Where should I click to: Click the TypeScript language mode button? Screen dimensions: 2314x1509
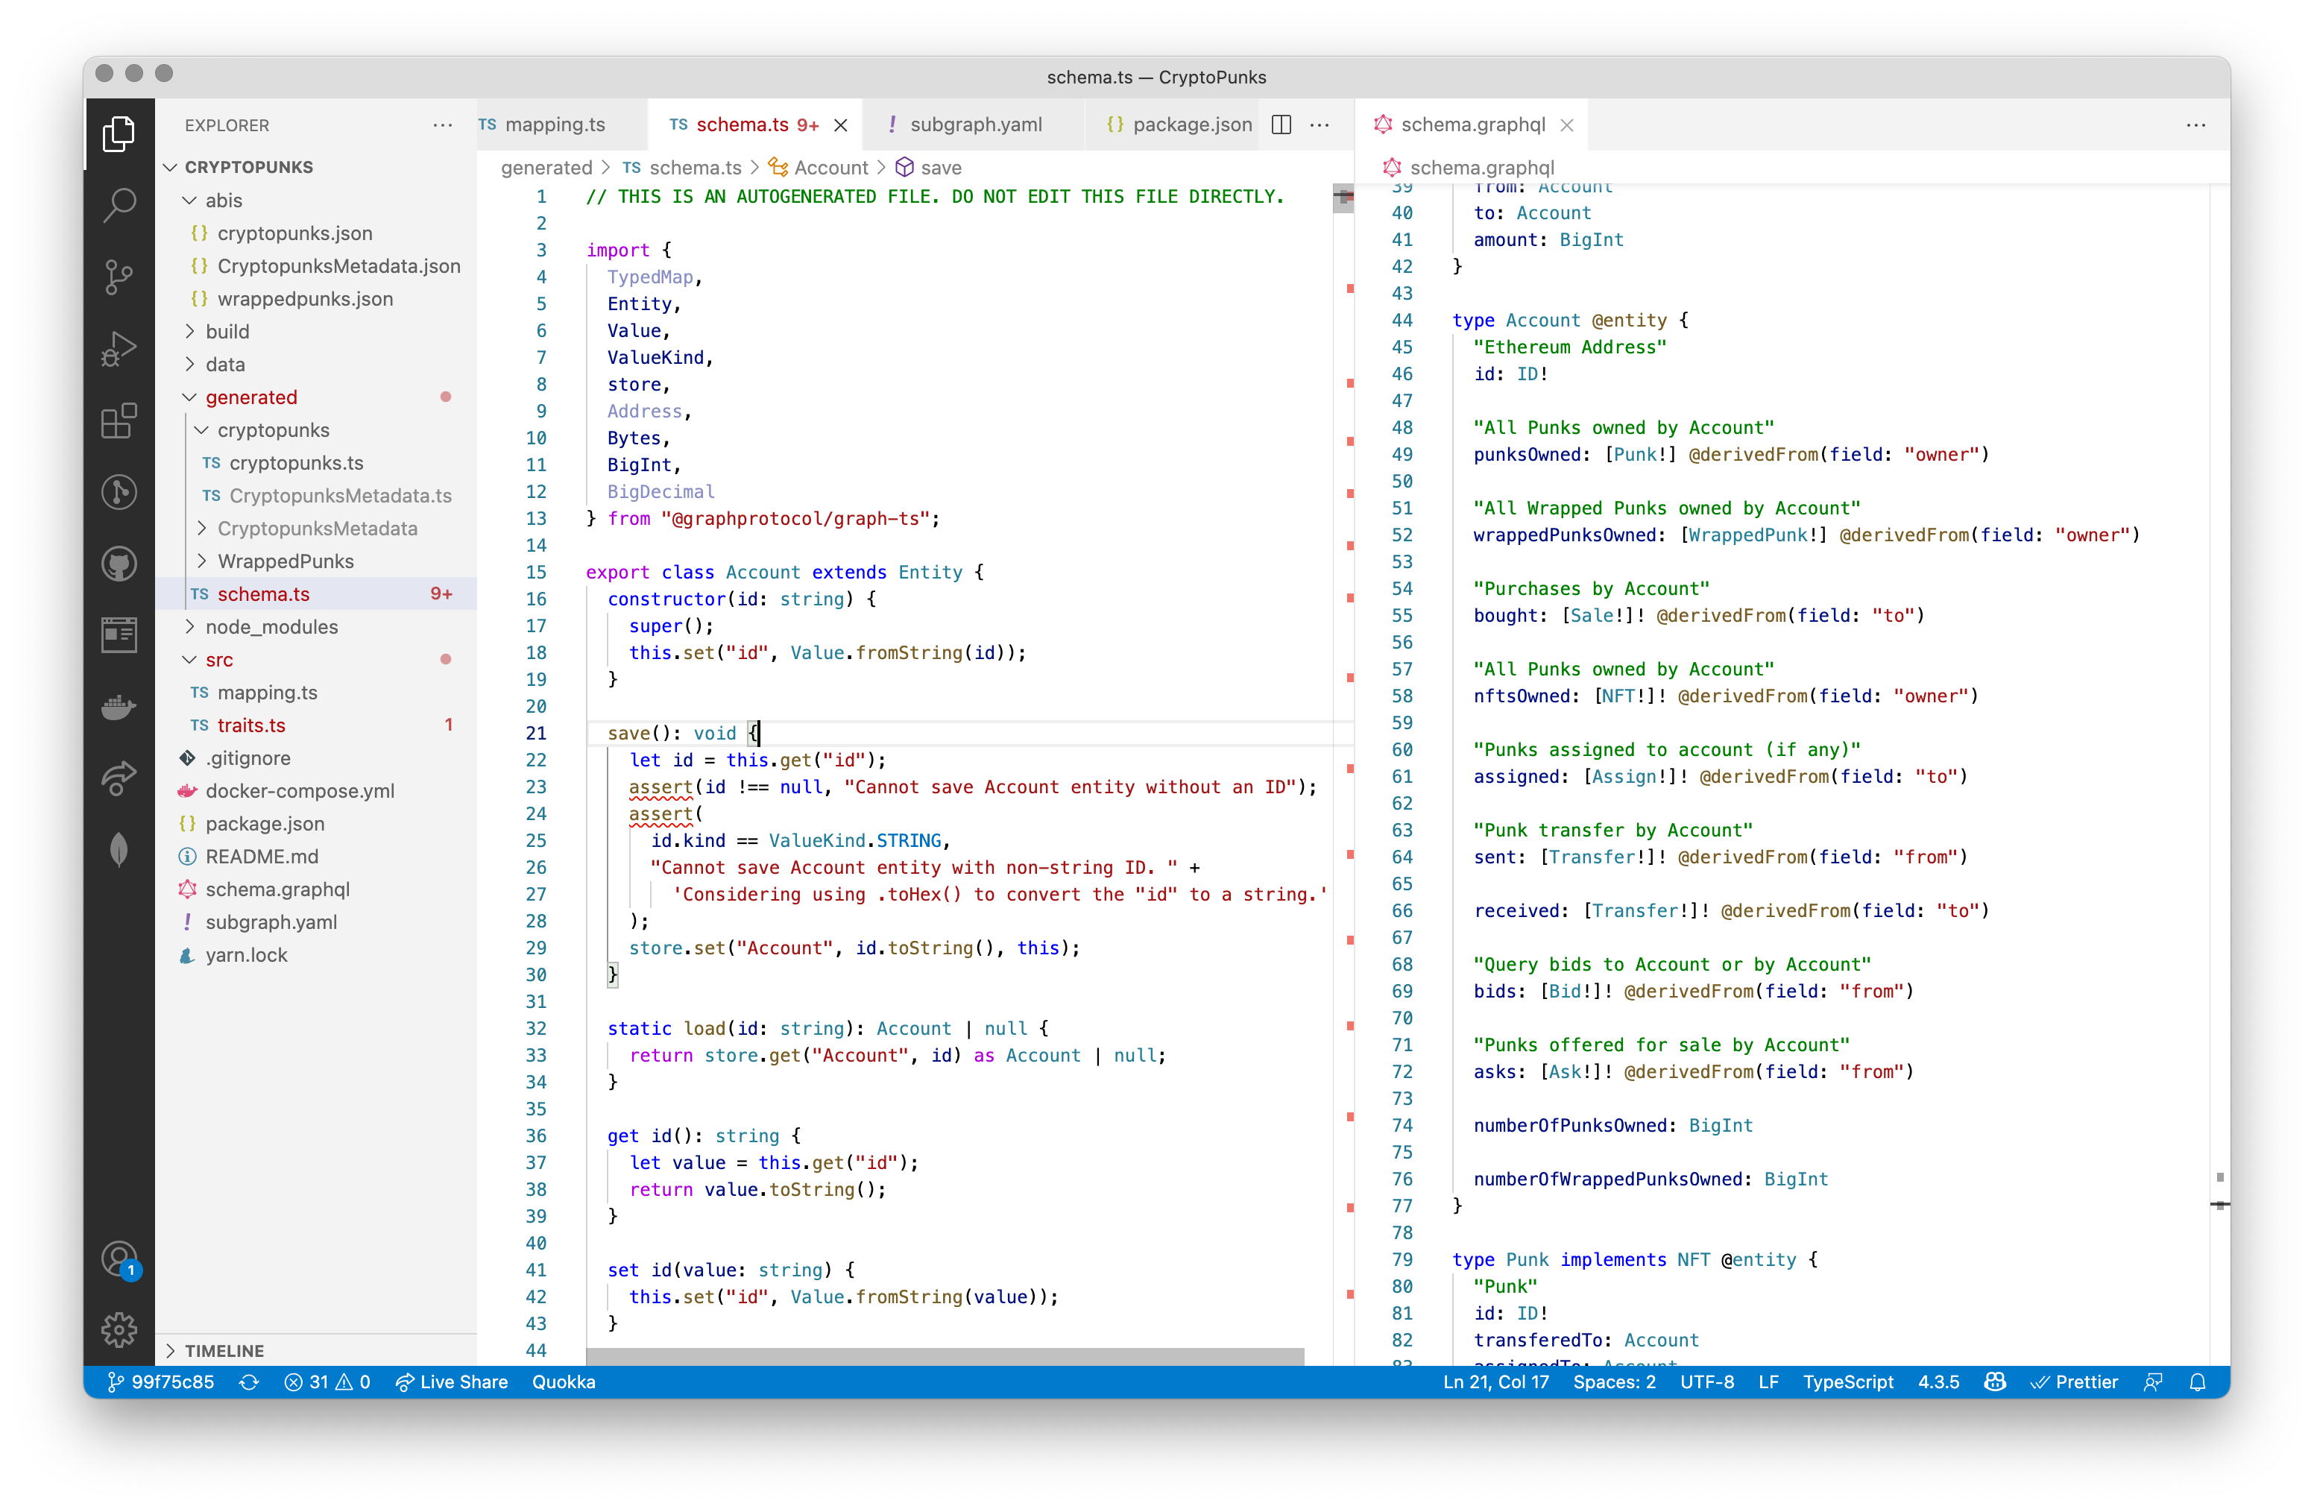[1847, 1382]
